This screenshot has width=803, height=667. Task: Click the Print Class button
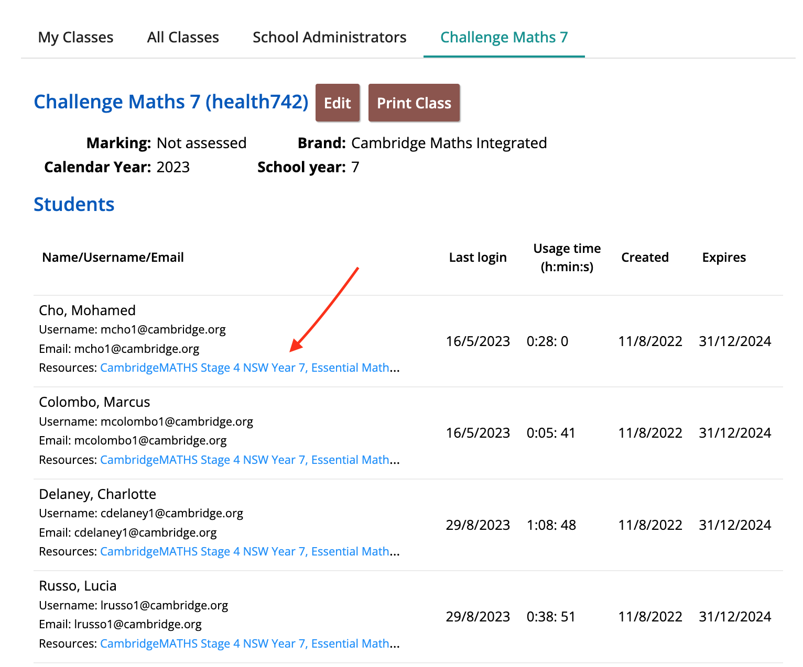click(x=414, y=103)
